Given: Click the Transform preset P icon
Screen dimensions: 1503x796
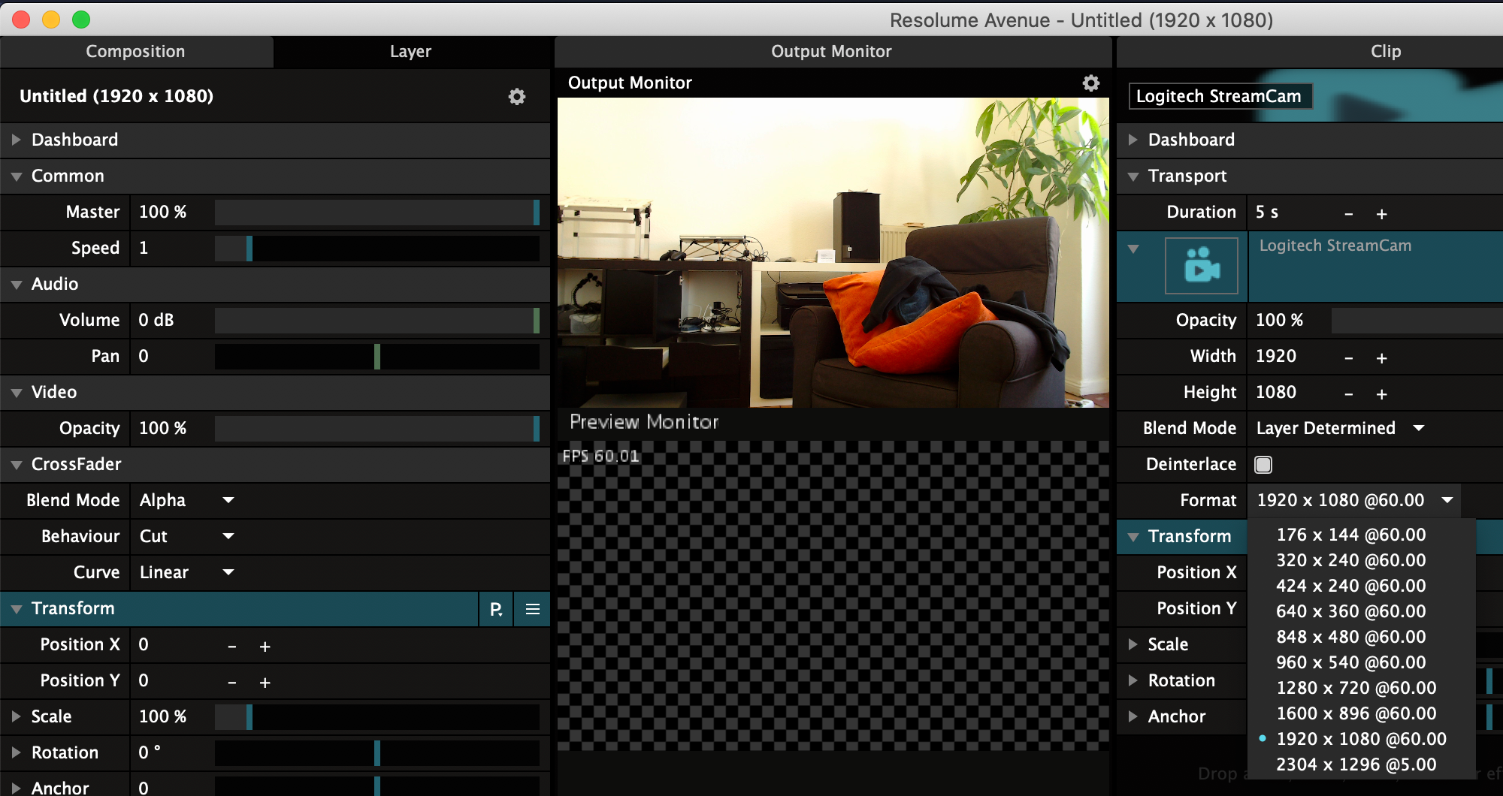Looking at the screenshot, I should click(x=496, y=609).
